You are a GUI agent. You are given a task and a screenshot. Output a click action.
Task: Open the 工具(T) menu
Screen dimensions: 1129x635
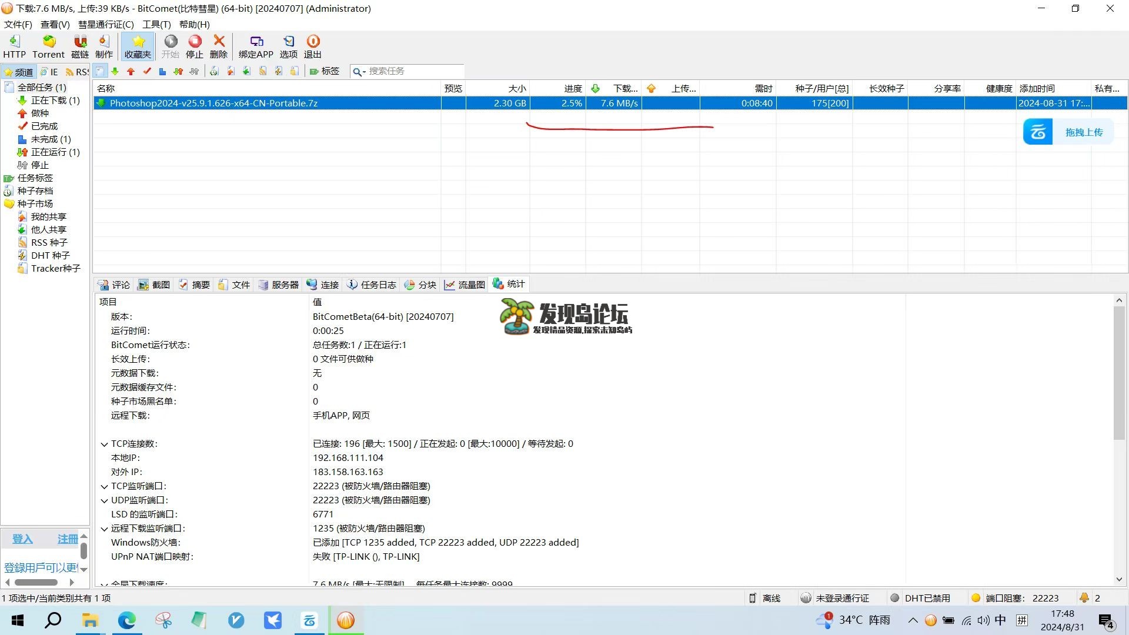[x=156, y=24]
